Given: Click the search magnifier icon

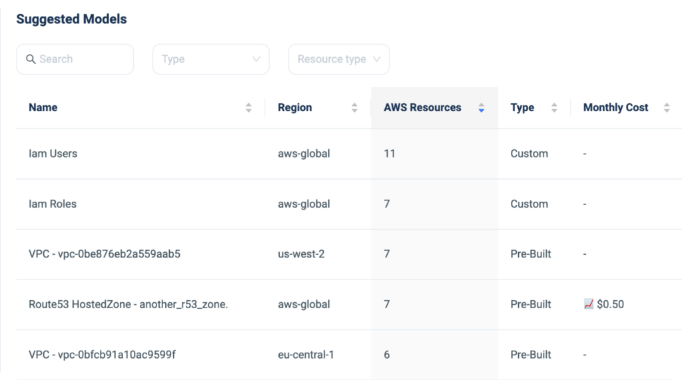Looking at the screenshot, I should coord(31,59).
